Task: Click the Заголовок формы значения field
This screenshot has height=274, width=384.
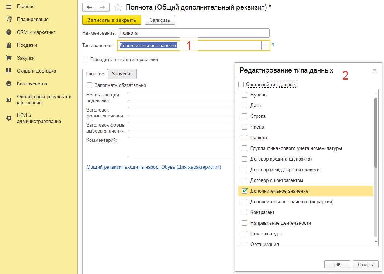Action: pyautogui.click(x=181, y=111)
